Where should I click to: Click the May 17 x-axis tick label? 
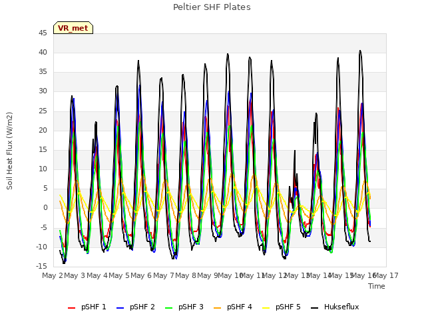tap(386, 275)
